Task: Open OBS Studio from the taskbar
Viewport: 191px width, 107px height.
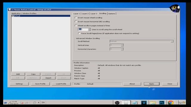Action: [x=117, y=103]
